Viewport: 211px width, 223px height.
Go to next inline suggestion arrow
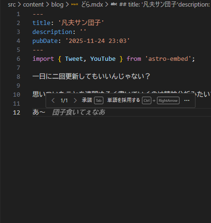(75, 100)
